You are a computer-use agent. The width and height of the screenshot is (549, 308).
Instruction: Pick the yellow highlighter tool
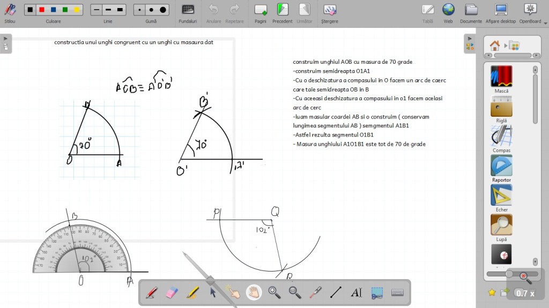pos(192,292)
